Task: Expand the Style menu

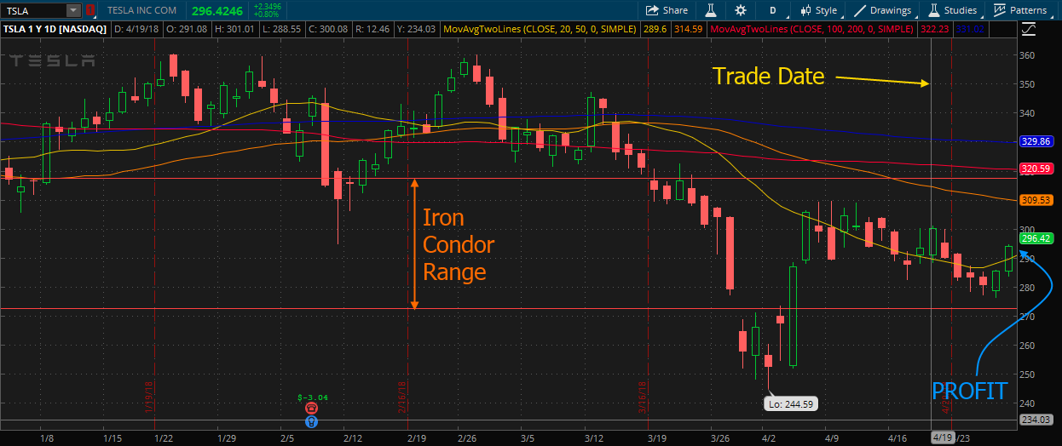Action: click(x=818, y=11)
